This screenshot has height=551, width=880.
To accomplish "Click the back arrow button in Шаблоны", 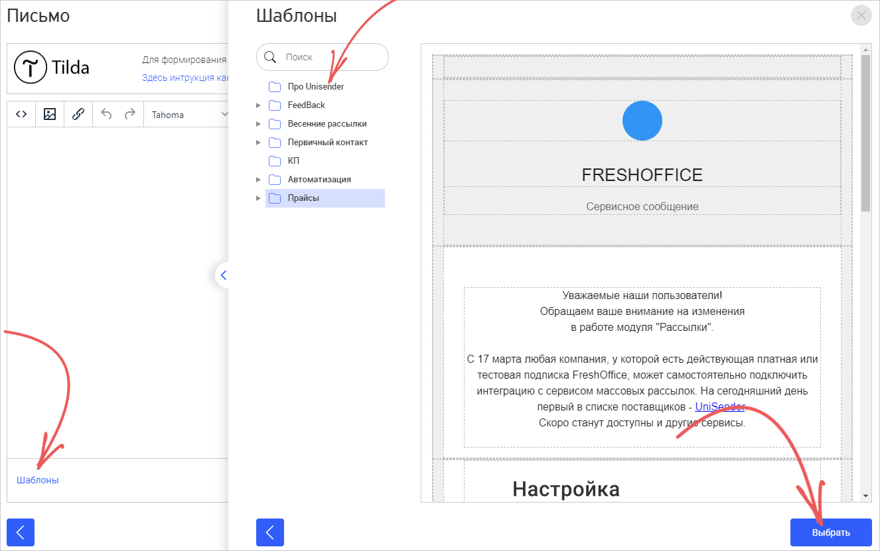I will coord(270,532).
